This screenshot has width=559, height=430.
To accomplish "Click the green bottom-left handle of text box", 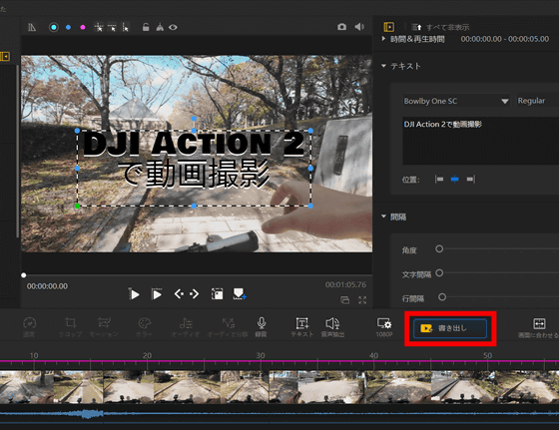I will click(x=78, y=206).
